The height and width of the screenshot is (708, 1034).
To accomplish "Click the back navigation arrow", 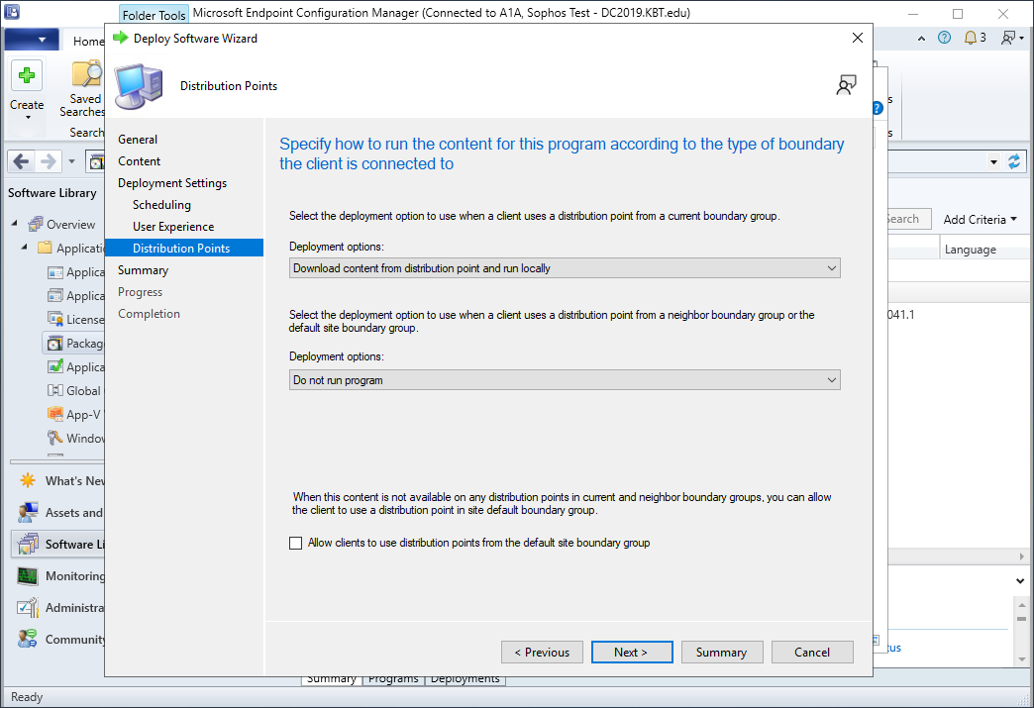I will coord(22,161).
